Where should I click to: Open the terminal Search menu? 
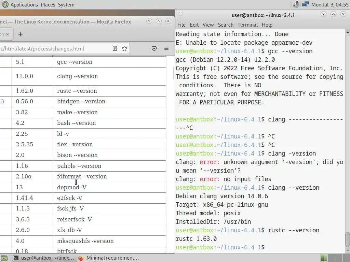[x=226, y=25]
